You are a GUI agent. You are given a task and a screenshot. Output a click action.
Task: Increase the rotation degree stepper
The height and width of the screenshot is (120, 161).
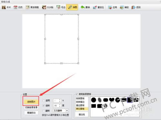coord(60,105)
